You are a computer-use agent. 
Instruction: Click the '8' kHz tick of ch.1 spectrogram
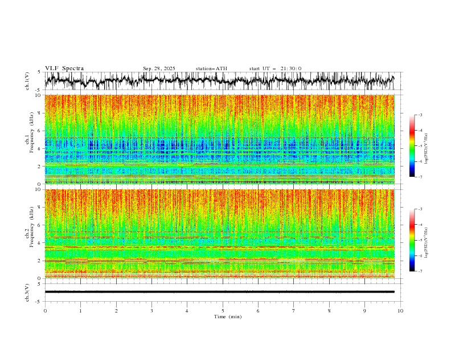pos(40,113)
